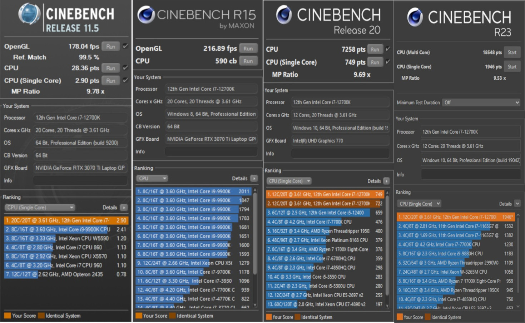Run the OpenGL test in Cinebench R15
Image resolution: width=525 pixels, height=323 pixels.
(x=248, y=49)
